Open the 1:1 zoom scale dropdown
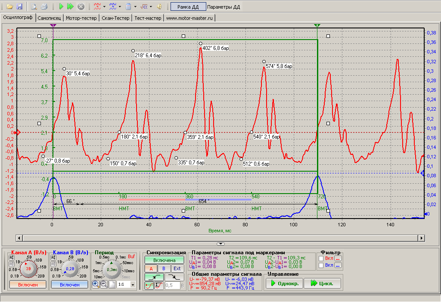 pos(133,285)
